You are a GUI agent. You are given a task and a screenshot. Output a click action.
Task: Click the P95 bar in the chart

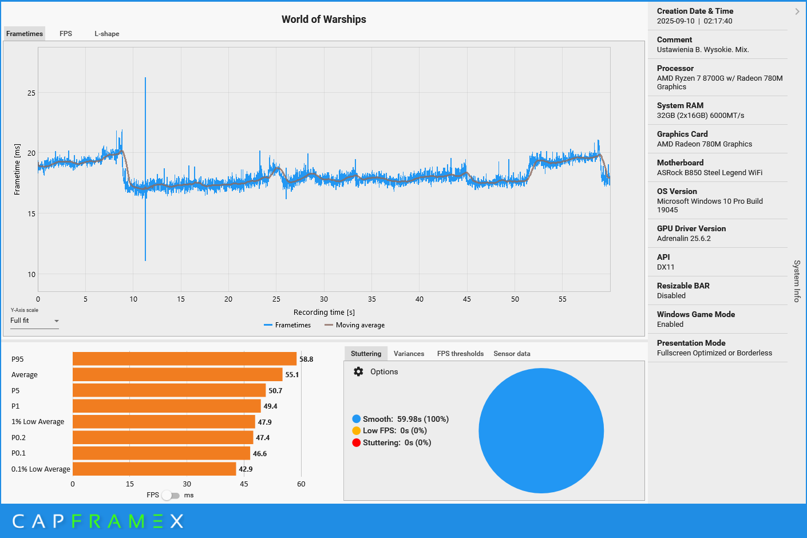point(184,359)
